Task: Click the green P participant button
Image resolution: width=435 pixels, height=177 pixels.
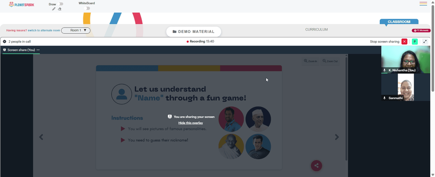Action: coord(415,42)
